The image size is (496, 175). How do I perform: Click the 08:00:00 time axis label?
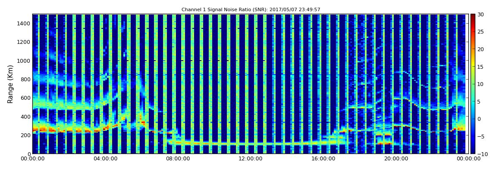coord(178,159)
